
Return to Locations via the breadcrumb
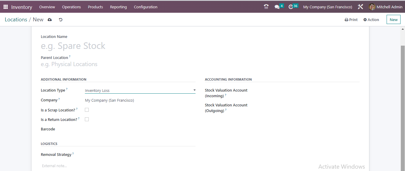[16, 19]
